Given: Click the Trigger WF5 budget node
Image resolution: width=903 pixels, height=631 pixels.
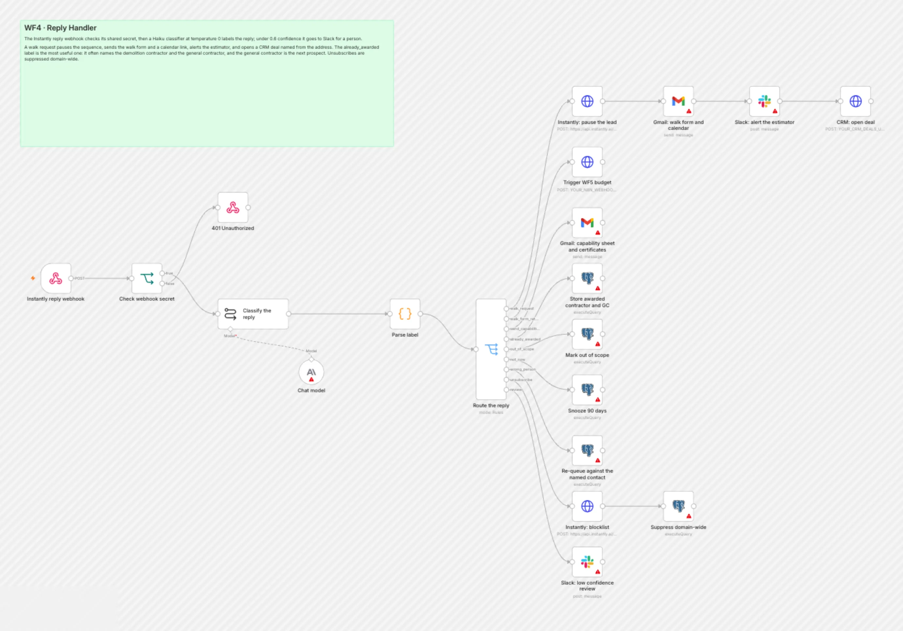Looking at the screenshot, I should point(587,162).
